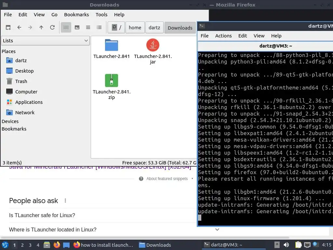Open Bookmarks menu in file manager

[76, 15]
